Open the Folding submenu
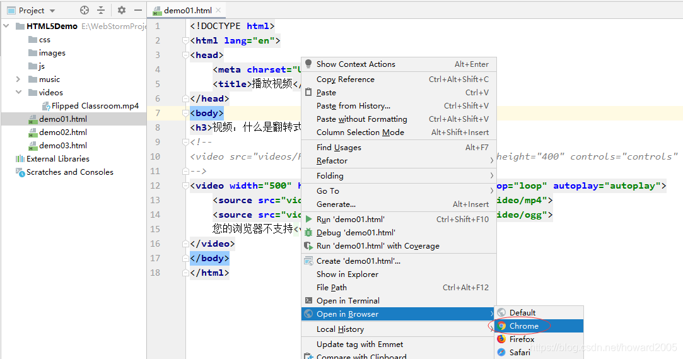The width and height of the screenshot is (683, 359). [x=399, y=175]
